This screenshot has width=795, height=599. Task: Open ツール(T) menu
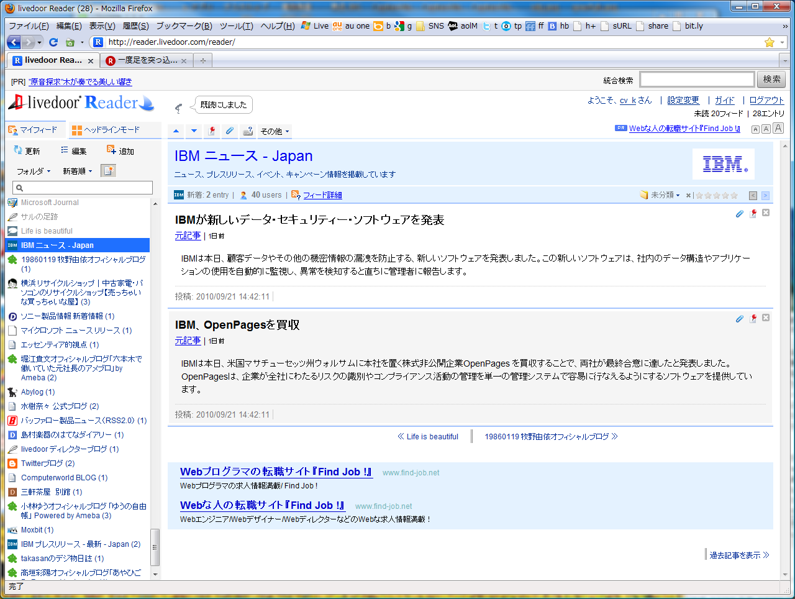pos(236,26)
